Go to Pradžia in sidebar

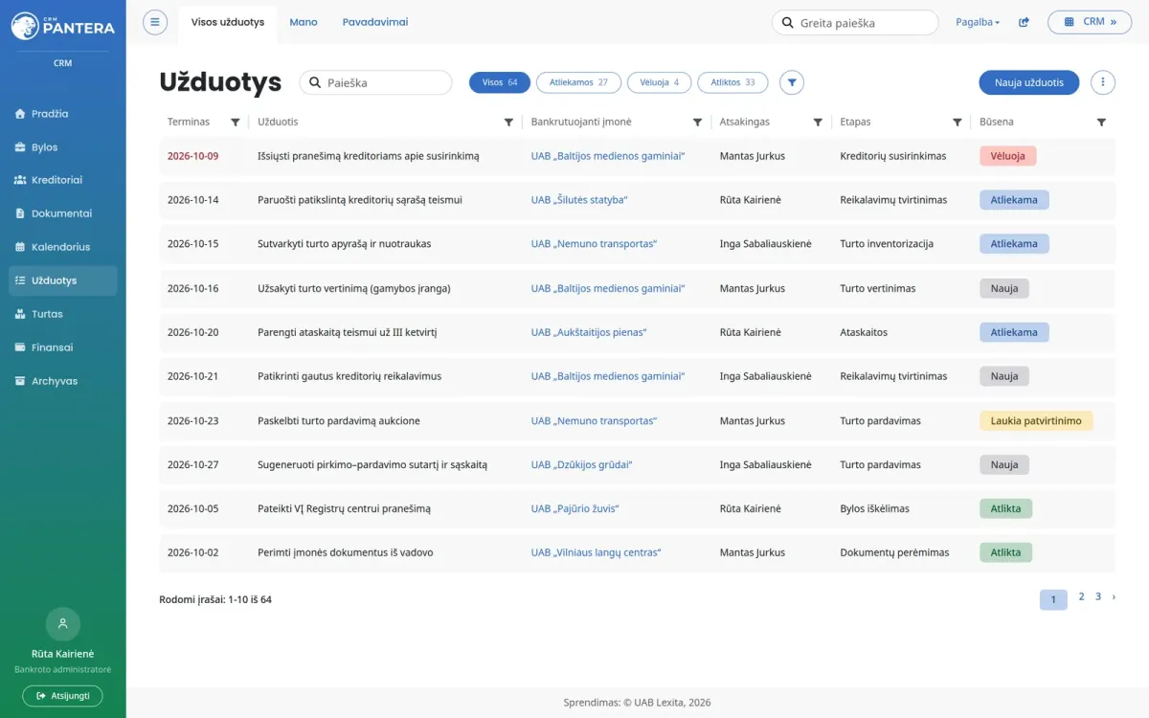(63, 114)
